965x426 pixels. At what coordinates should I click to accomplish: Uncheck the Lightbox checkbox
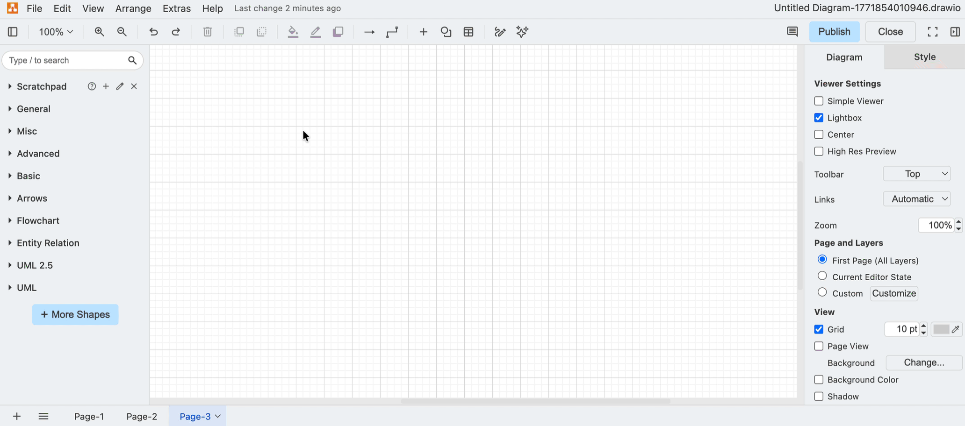pyautogui.click(x=819, y=118)
